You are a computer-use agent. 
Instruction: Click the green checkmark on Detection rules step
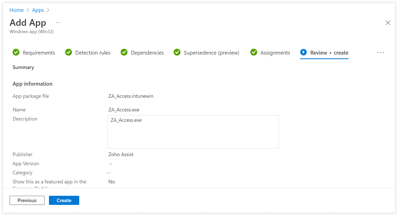[68, 52]
